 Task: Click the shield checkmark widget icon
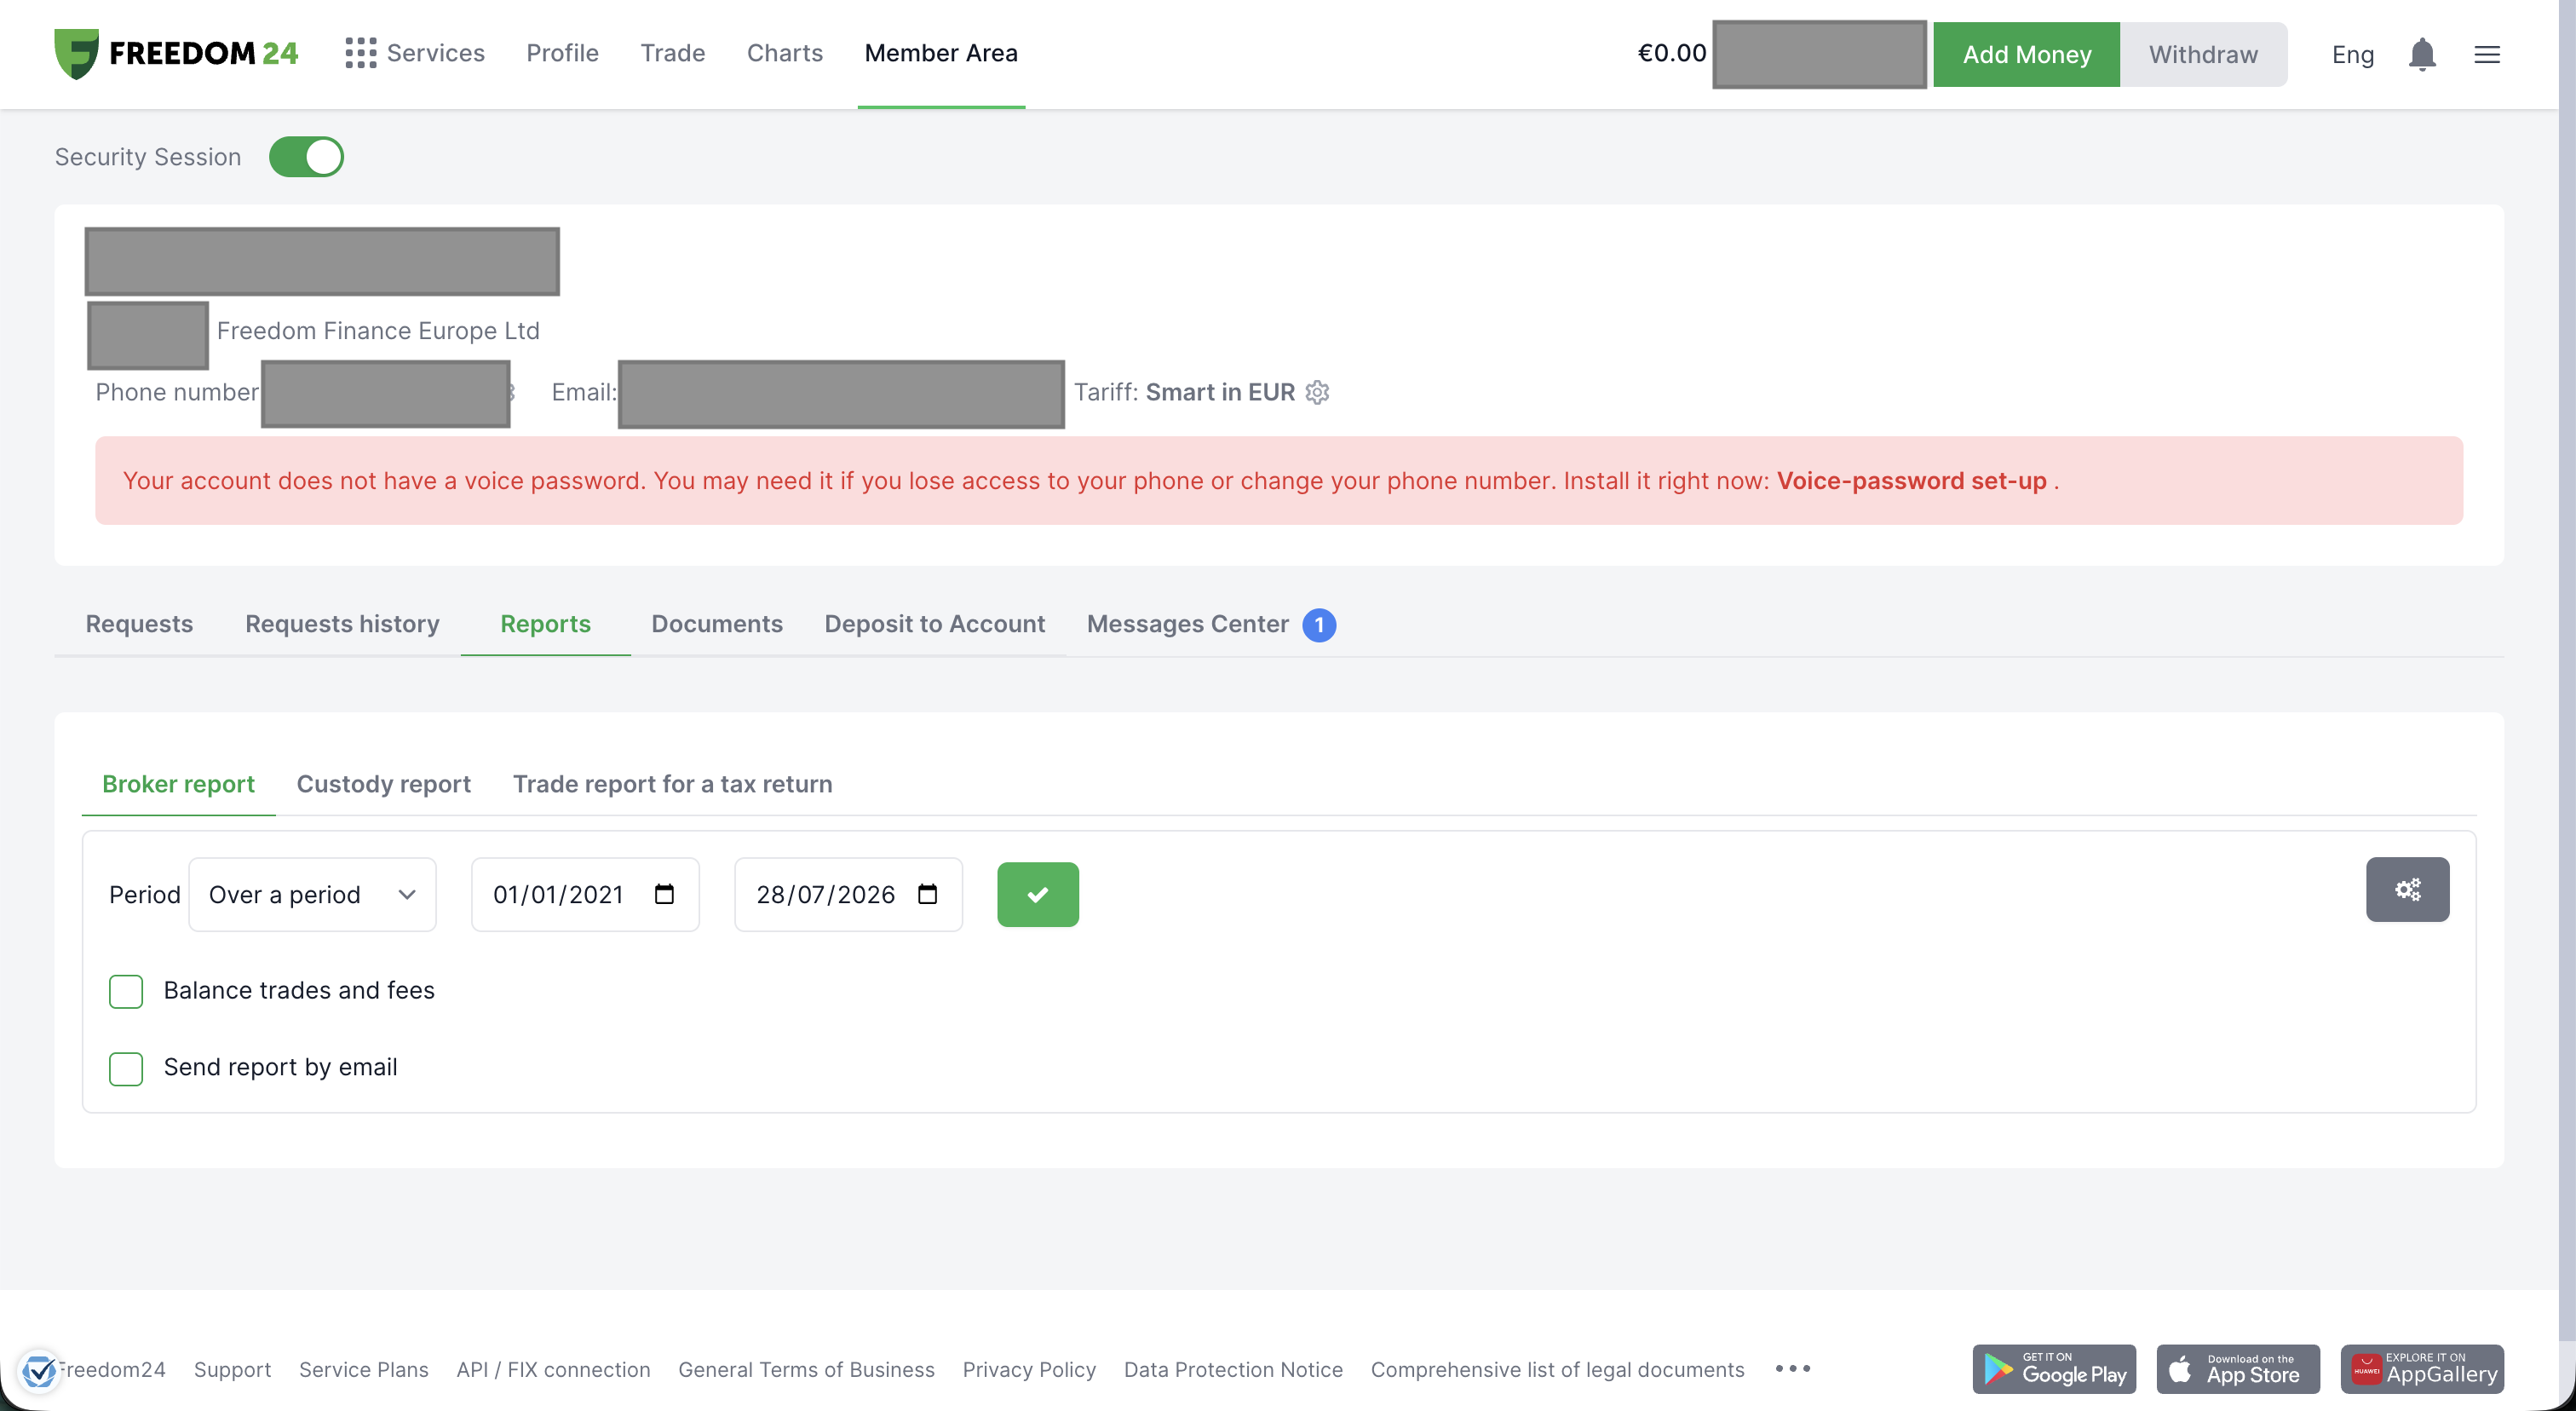coord(39,1370)
